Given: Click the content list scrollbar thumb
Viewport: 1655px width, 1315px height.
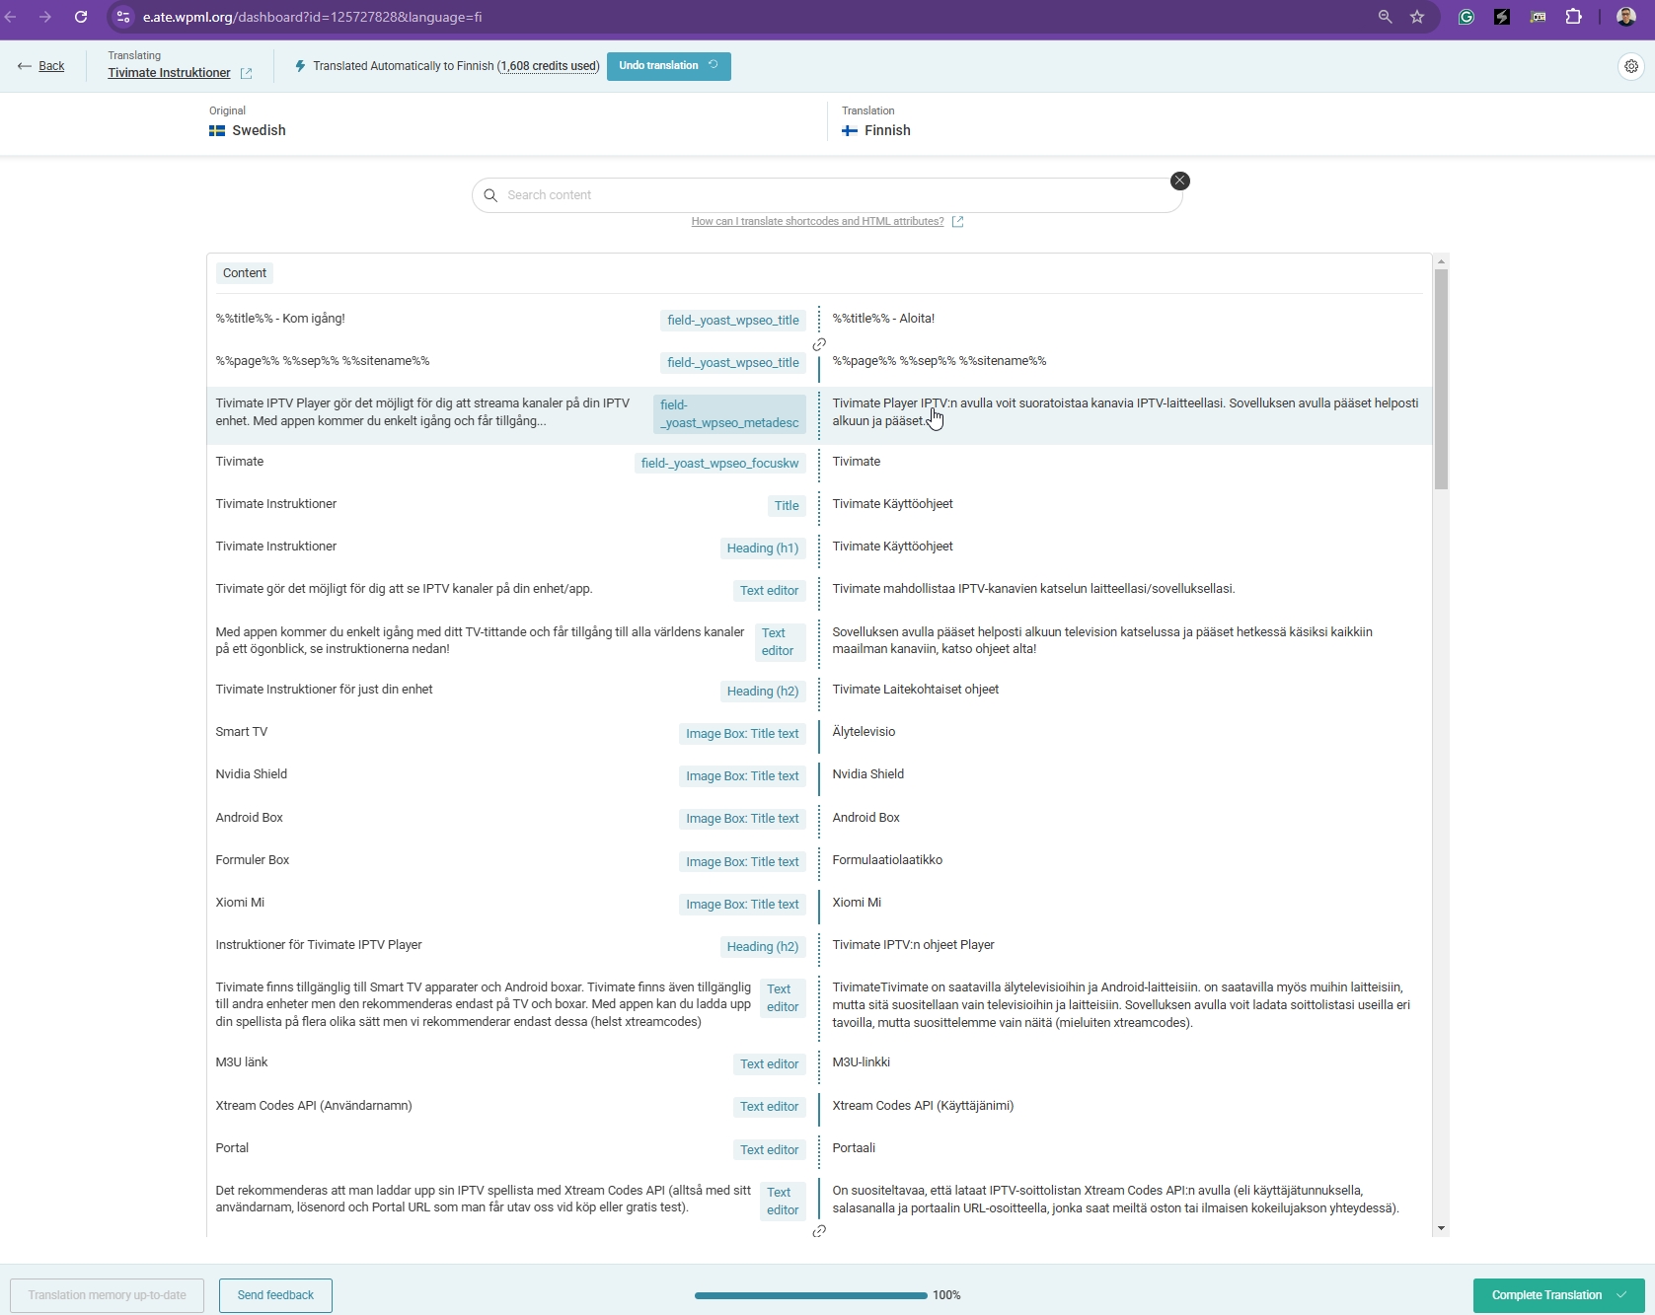Looking at the screenshot, I should 1441,379.
